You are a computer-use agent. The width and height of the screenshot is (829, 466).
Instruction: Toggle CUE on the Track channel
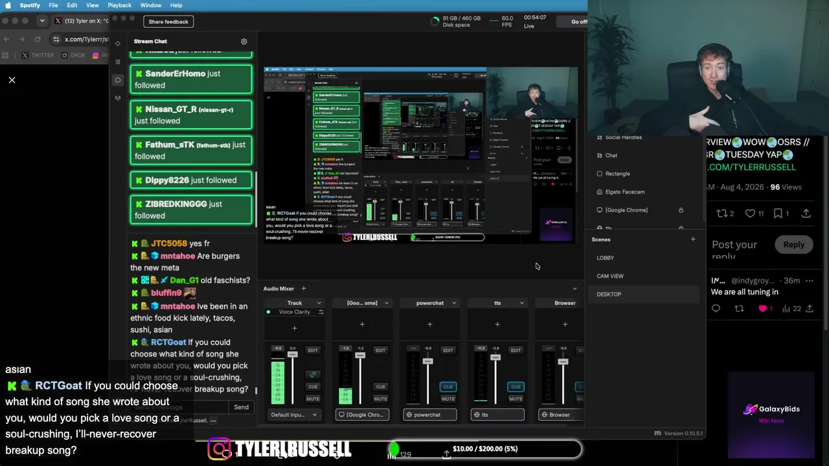point(313,387)
